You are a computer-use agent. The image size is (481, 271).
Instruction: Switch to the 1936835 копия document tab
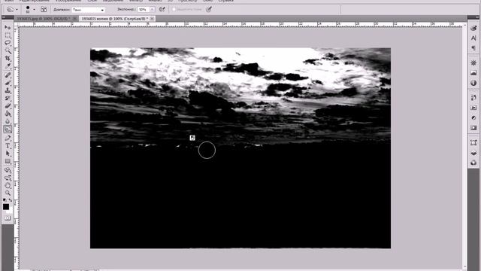pyautogui.click(x=115, y=19)
